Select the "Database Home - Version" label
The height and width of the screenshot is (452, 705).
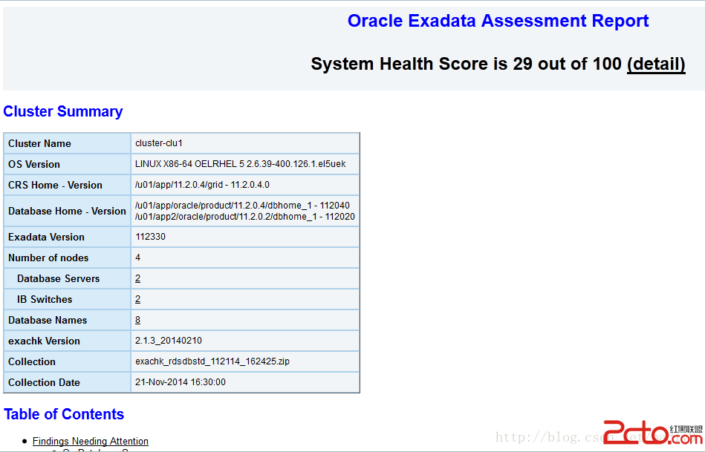pos(67,212)
